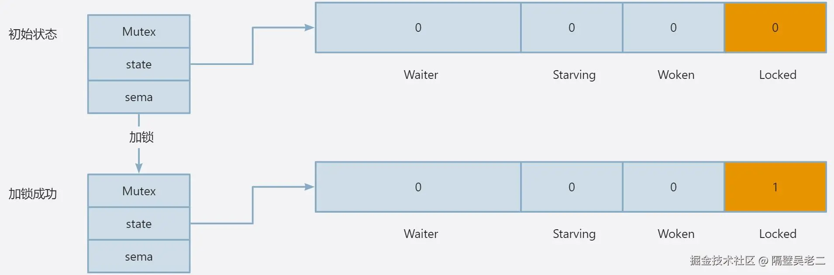The image size is (834, 275).
Task: Select the Waiter bits cell after locking succeeds
Action: 418,187
